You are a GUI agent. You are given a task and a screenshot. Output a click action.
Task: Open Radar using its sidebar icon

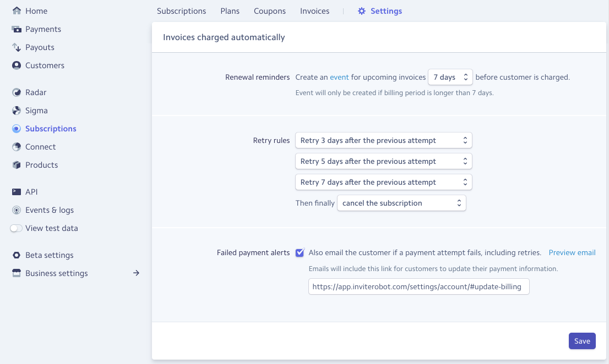17,92
